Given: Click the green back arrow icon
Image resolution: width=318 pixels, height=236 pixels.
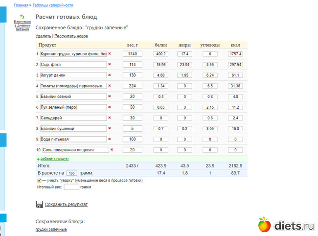Looking at the screenshot, I should click(x=22, y=17).
